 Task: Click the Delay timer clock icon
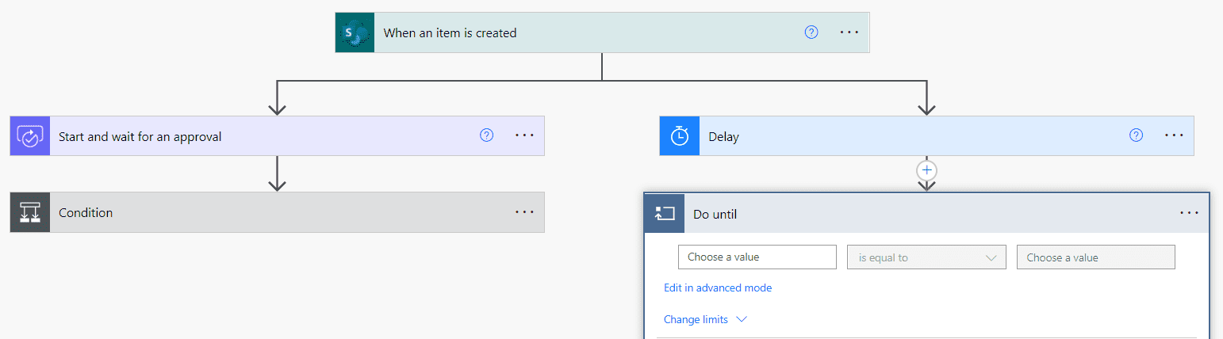(x=680, y=136)
